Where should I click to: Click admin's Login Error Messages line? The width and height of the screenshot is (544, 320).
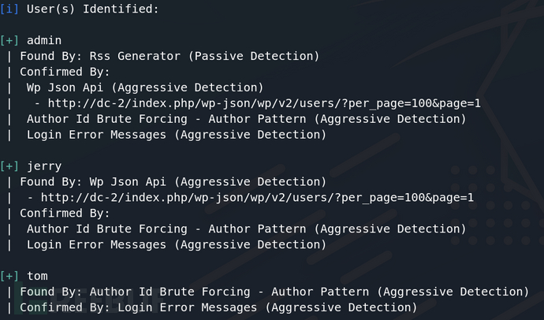176,135
